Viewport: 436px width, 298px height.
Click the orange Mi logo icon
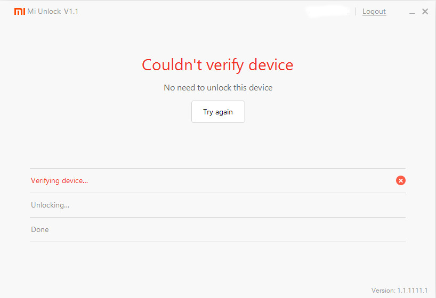20,11
